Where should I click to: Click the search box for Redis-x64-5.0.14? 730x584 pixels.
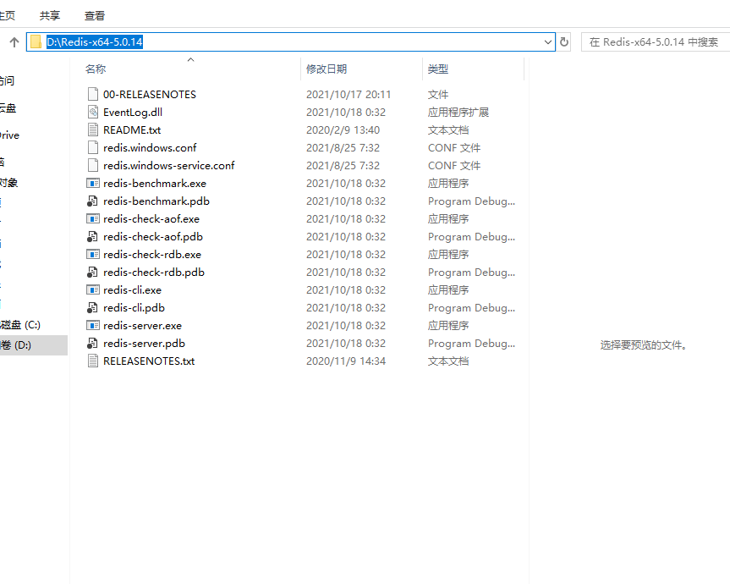pyautogui.click(x=656, y=42)
